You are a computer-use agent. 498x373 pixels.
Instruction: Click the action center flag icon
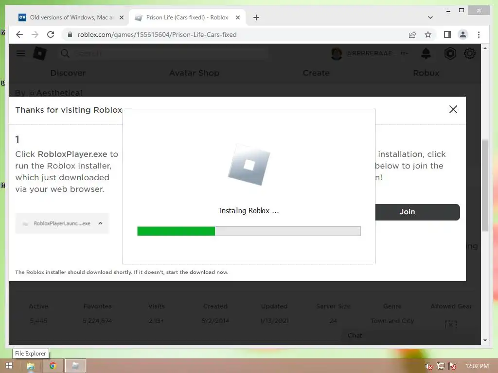452,366
